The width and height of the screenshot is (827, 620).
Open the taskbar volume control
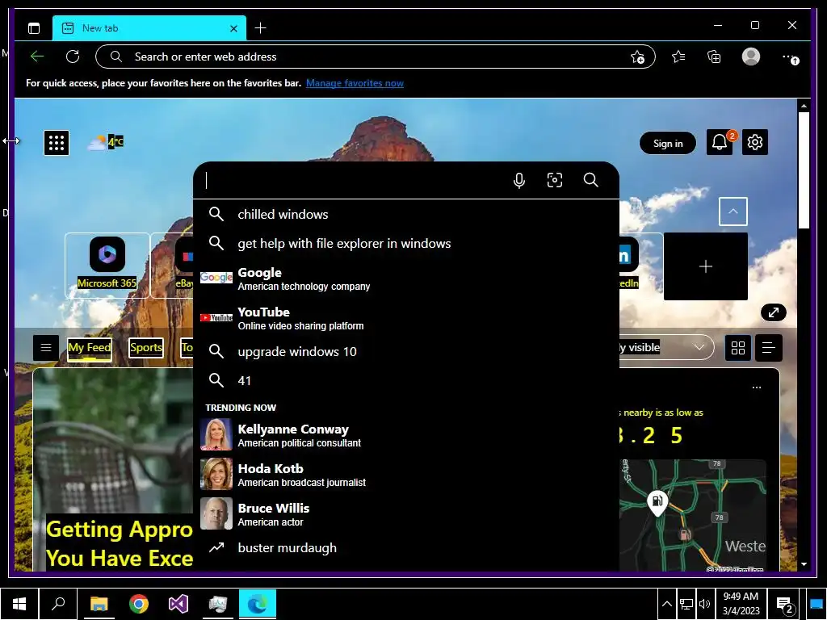pos(704,604)
